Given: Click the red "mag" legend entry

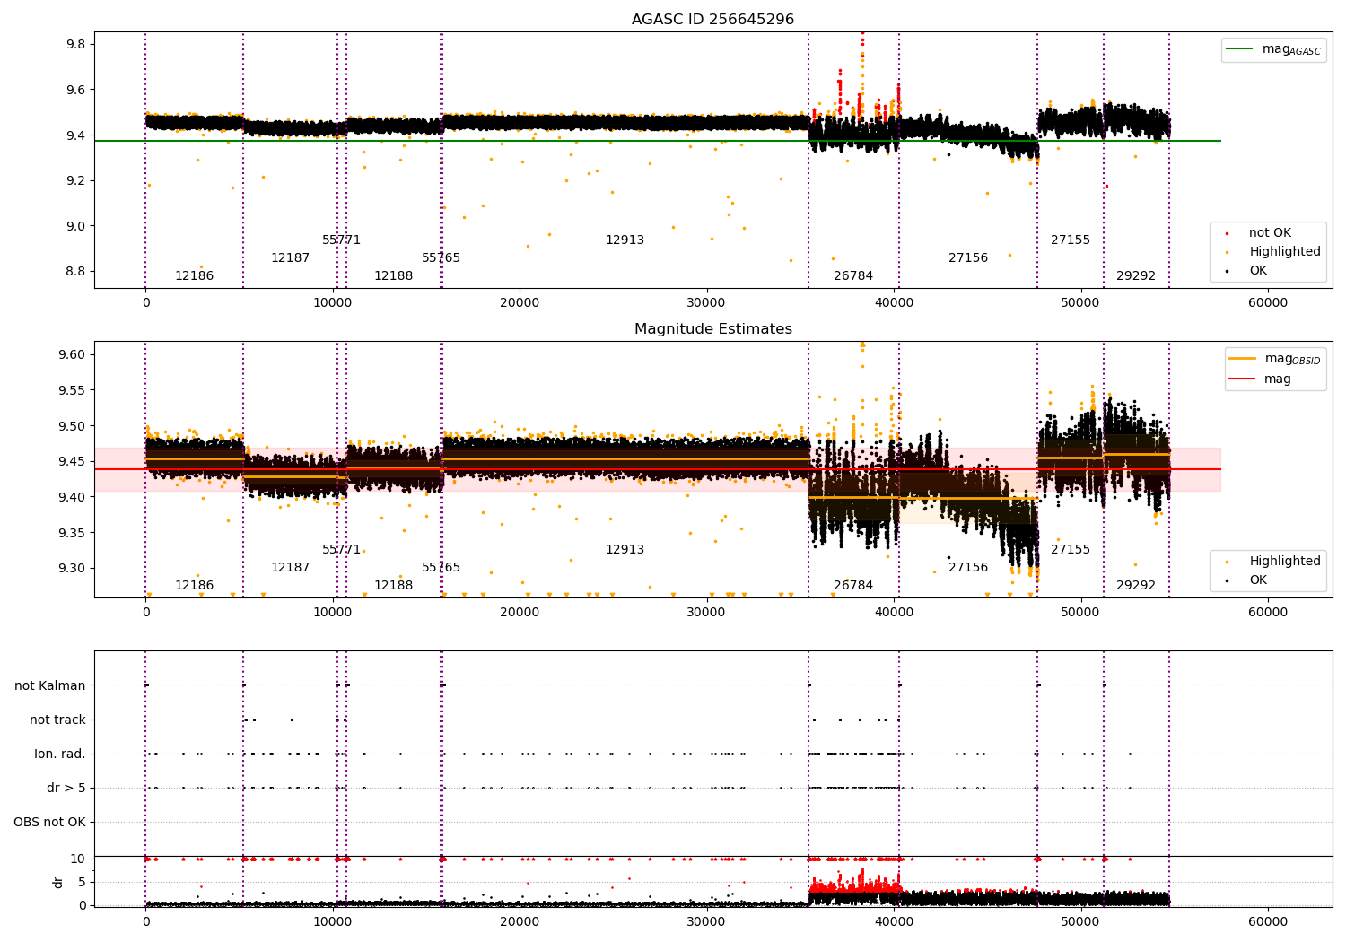Looking at the screenshot, I should coord(1260,379).
